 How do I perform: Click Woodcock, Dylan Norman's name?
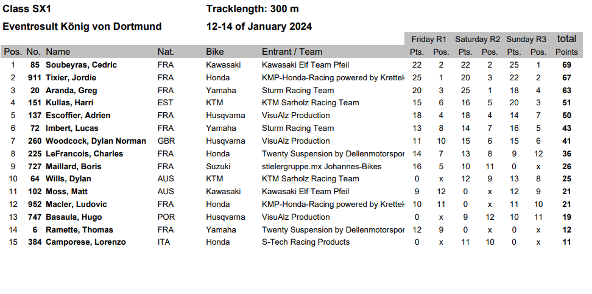[x=96, y=141]
